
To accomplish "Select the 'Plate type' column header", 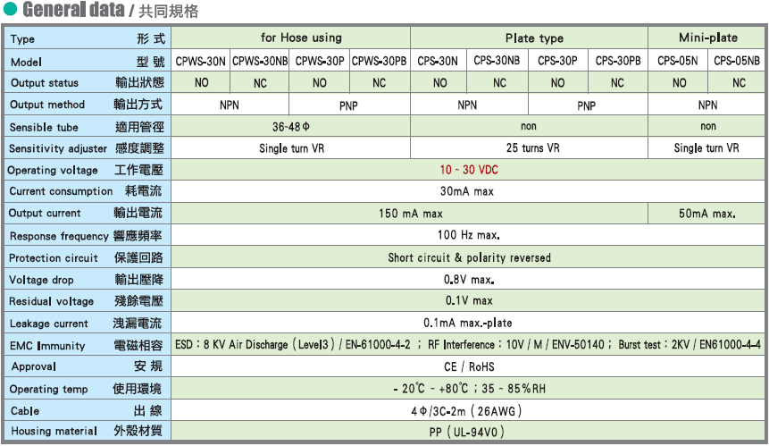I will tap(534, 38).
